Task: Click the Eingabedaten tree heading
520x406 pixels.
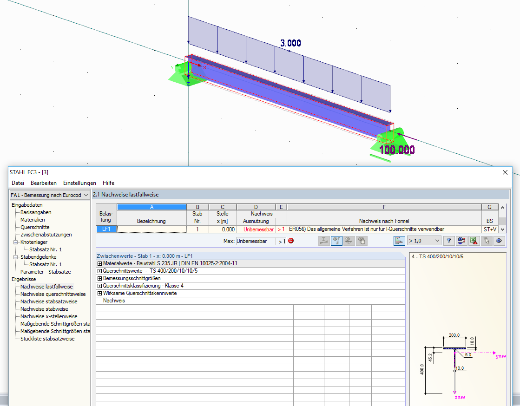Action: pos(27,205)
